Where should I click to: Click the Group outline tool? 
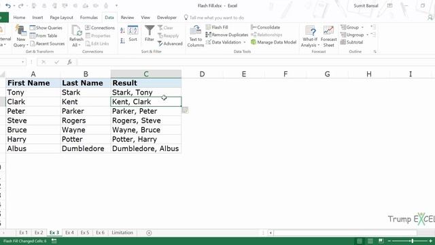tap(350, 27)
